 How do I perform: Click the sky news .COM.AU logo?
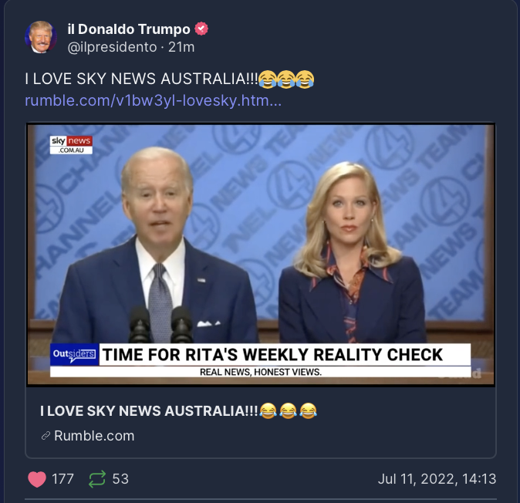click(x=71, y=144)
